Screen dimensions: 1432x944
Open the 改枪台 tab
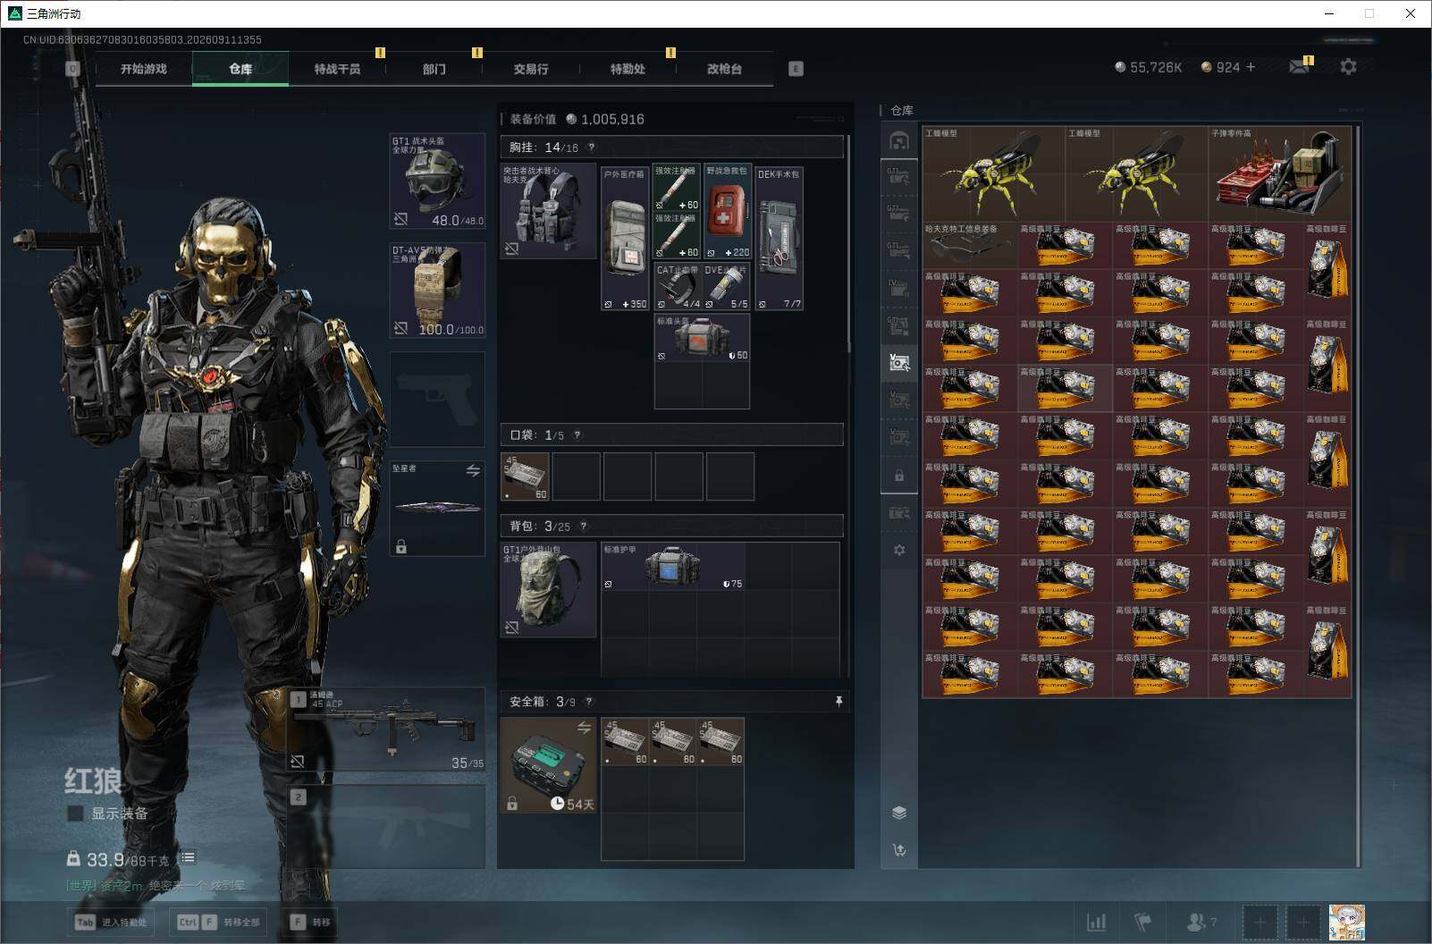(724, 69)
